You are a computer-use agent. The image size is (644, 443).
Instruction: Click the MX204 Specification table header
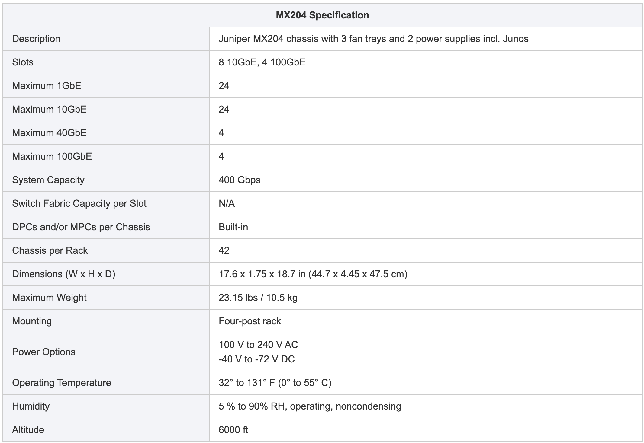pyautogui.click(x=322, y=15)
